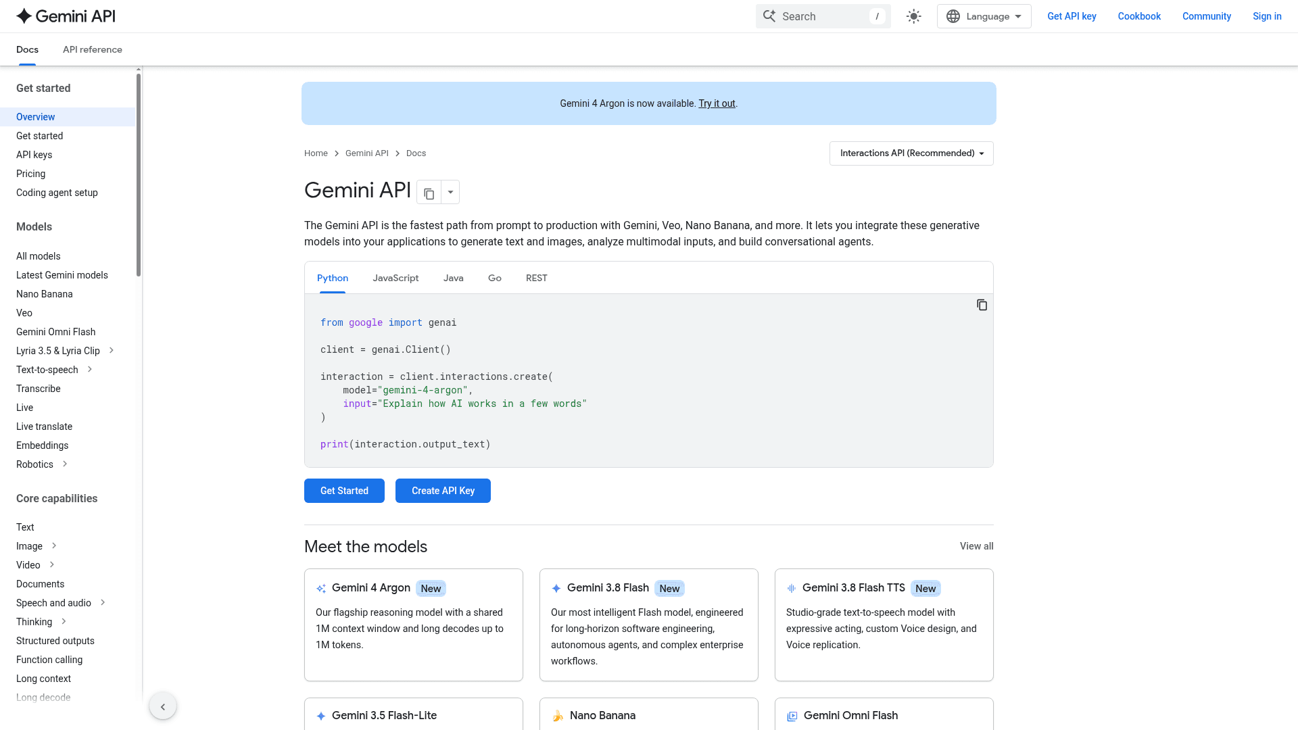Copy page icon next to Gemini API title
This screenshot has width=1298, height=730.
tap(429, 193)
